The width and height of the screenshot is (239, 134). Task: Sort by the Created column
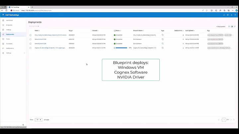95,31
